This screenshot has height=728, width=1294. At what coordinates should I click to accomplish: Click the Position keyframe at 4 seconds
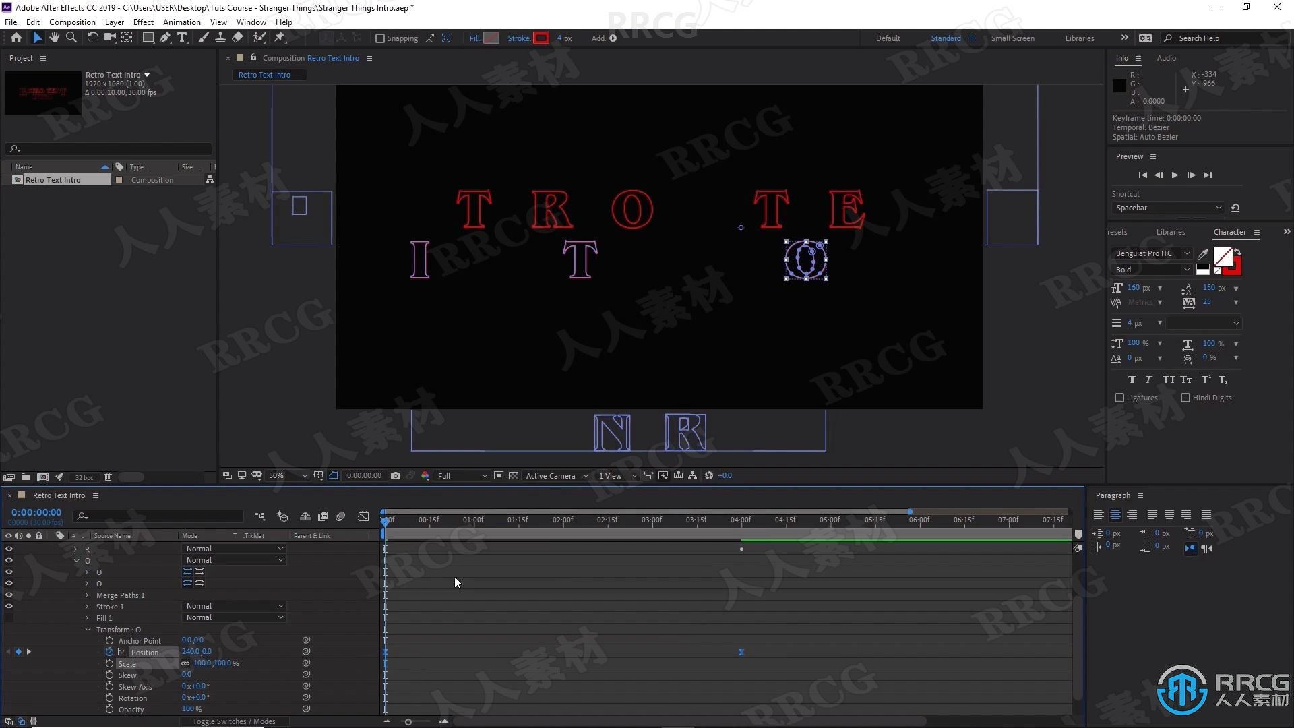(x=741, y=652)
